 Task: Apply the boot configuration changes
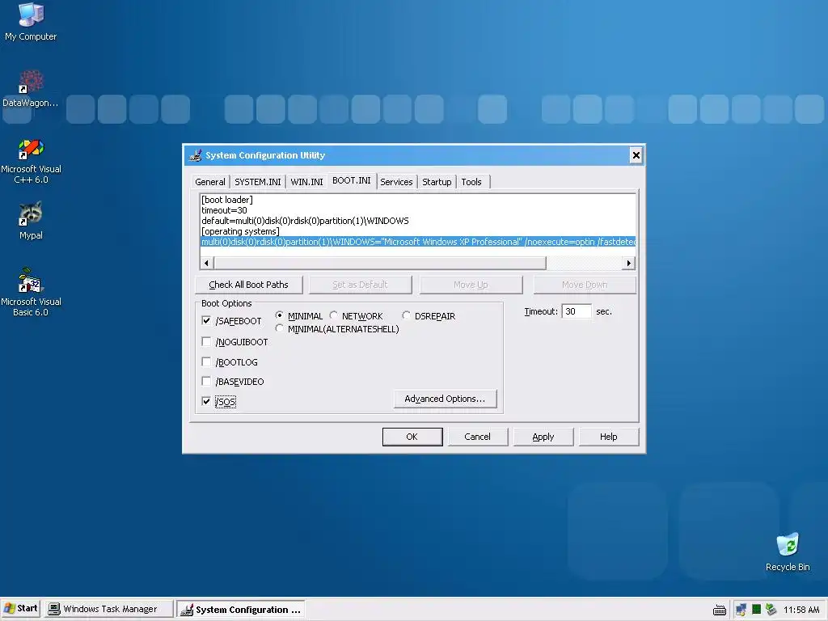tap(543, 437)
